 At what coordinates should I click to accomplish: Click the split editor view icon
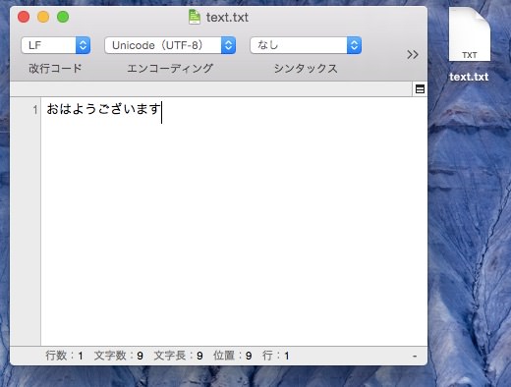(420, 89)
